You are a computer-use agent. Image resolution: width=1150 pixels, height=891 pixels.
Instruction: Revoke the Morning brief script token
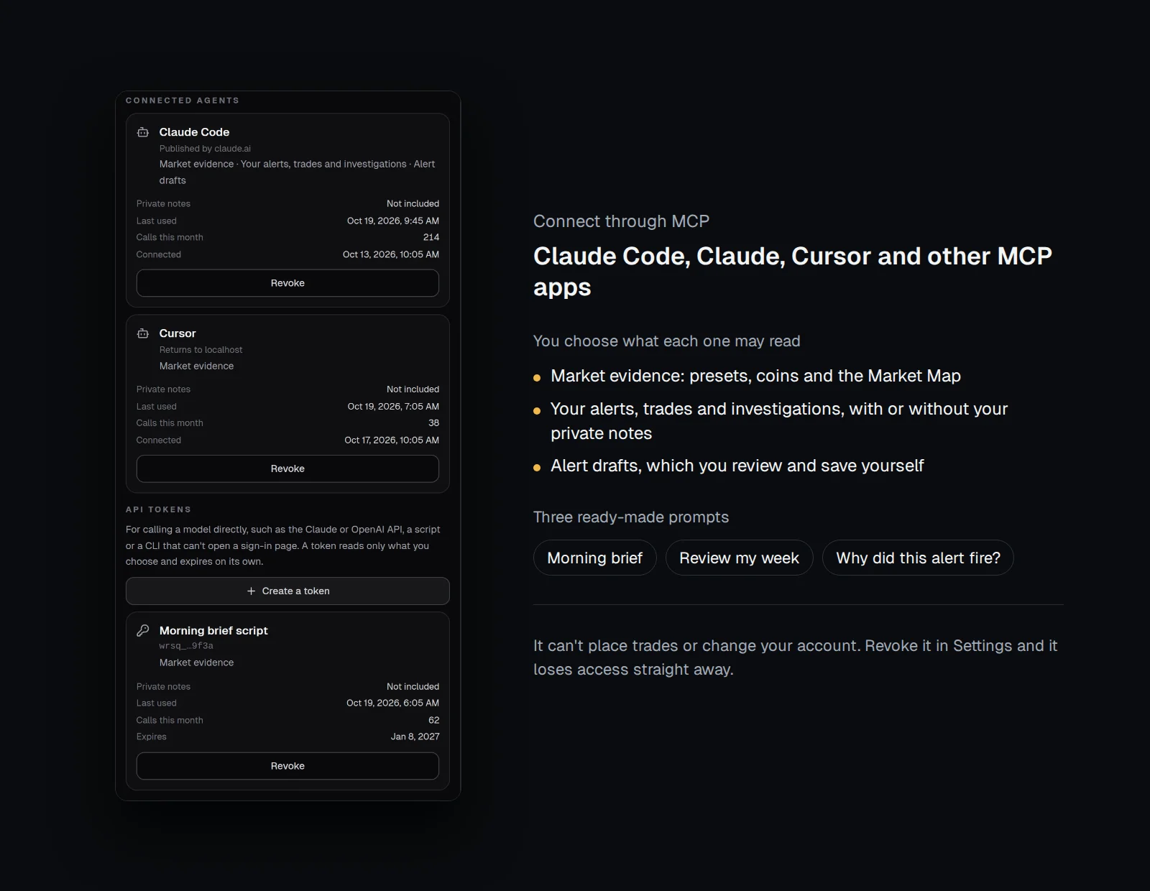coord(287,766)
